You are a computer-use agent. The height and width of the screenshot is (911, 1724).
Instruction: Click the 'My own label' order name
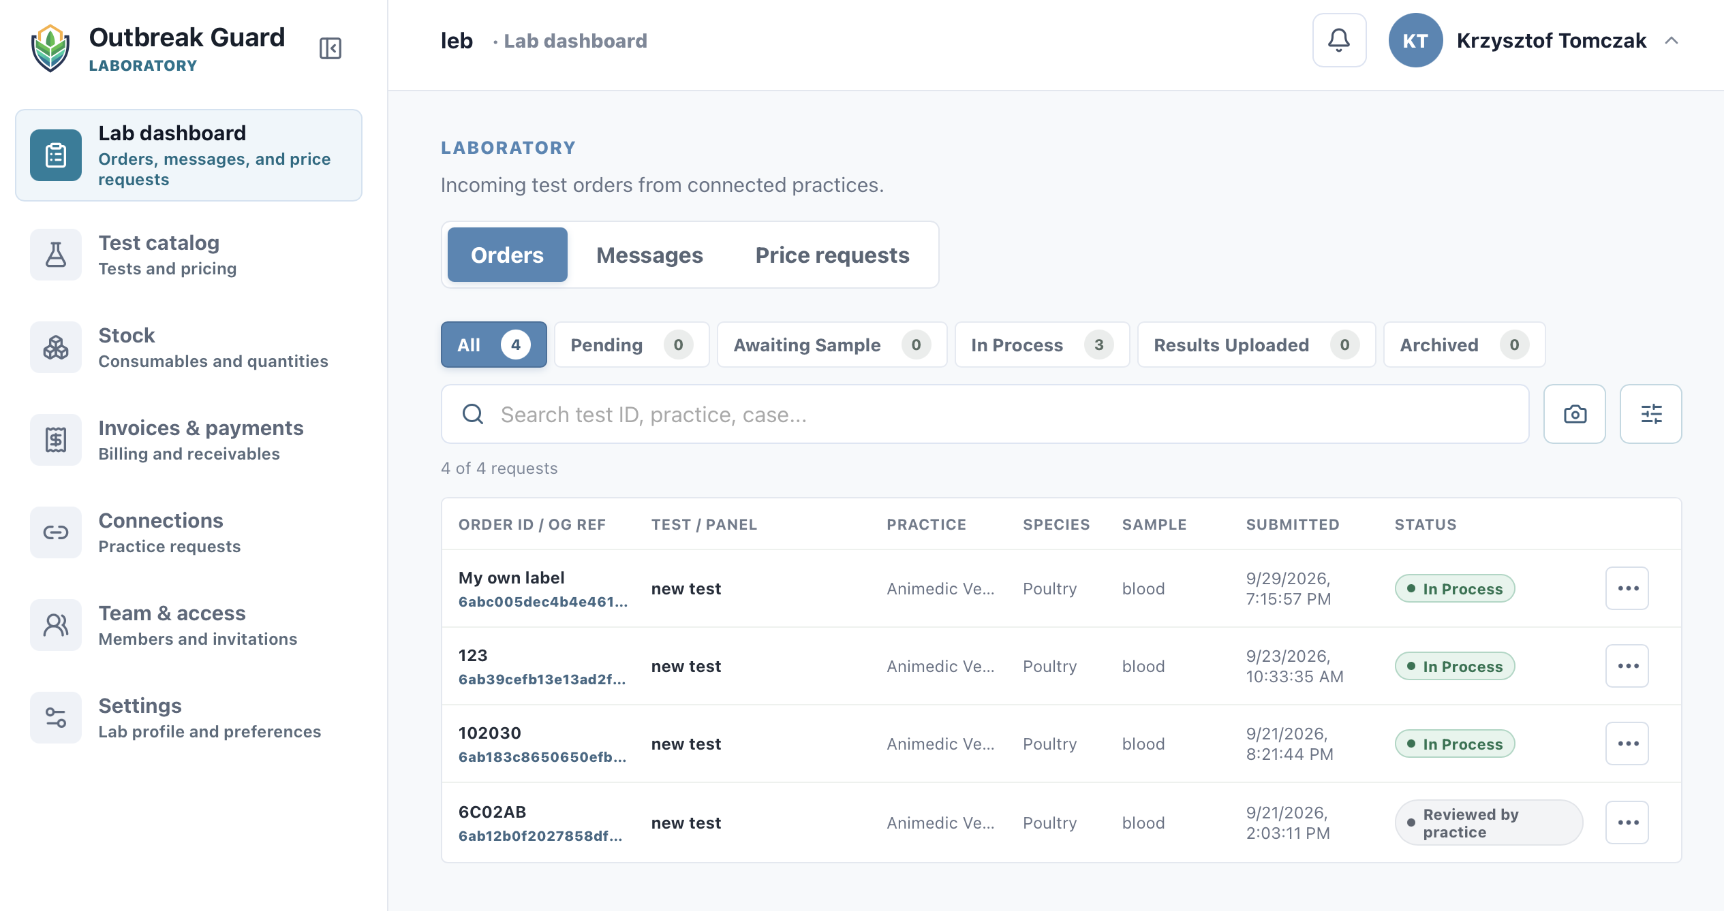pyautogui.click(x=512, y=577)
